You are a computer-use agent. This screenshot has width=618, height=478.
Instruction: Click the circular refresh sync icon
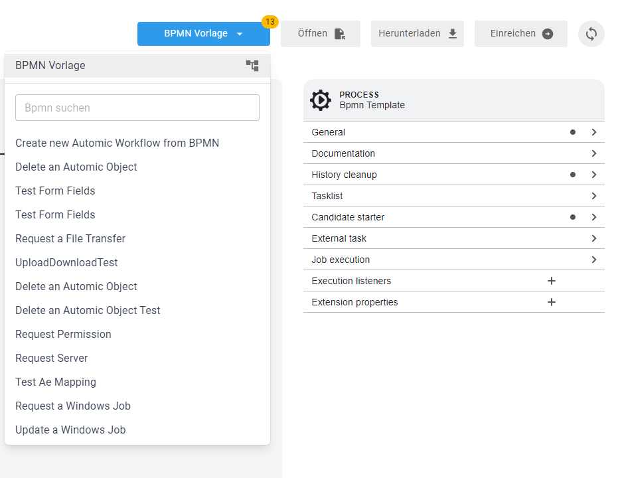pyautogui.click(x=591, y=34)
